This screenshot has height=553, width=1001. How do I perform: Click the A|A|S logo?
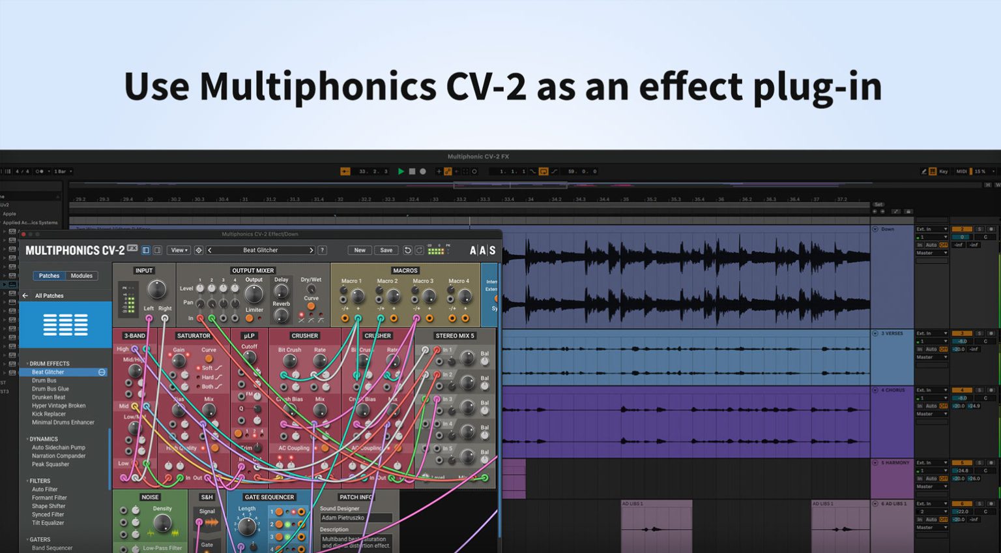point(483,250)
